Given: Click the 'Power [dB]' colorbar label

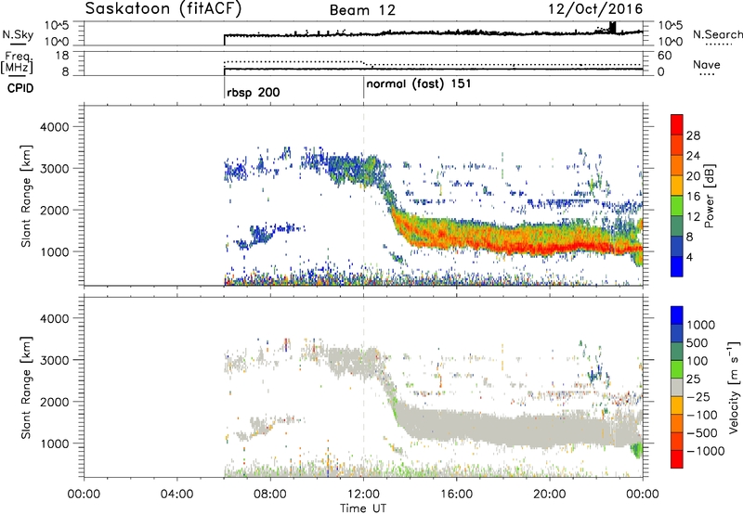Looking at the screenshot, I should tap(709, 196).
